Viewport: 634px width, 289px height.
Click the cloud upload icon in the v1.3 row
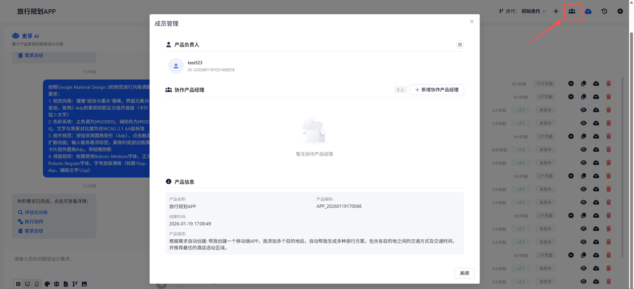pyautogui.click(x=596, y=149)
